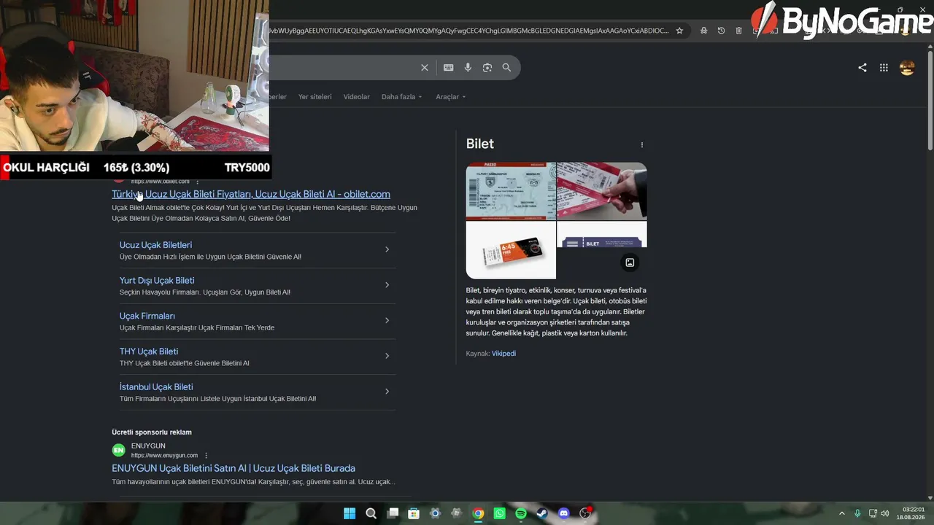
Task: Expand the Araçlar dropdown
Action: coord(450,97)
